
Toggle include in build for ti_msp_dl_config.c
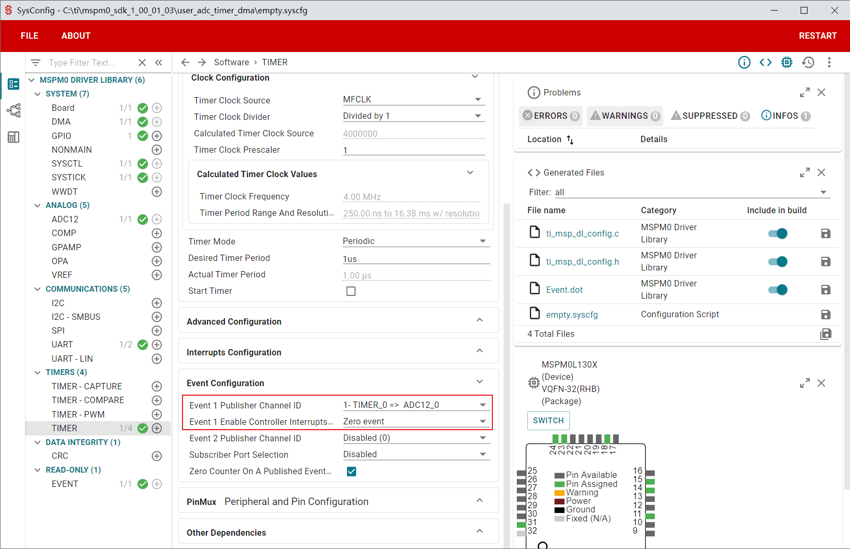pos(778,233)
